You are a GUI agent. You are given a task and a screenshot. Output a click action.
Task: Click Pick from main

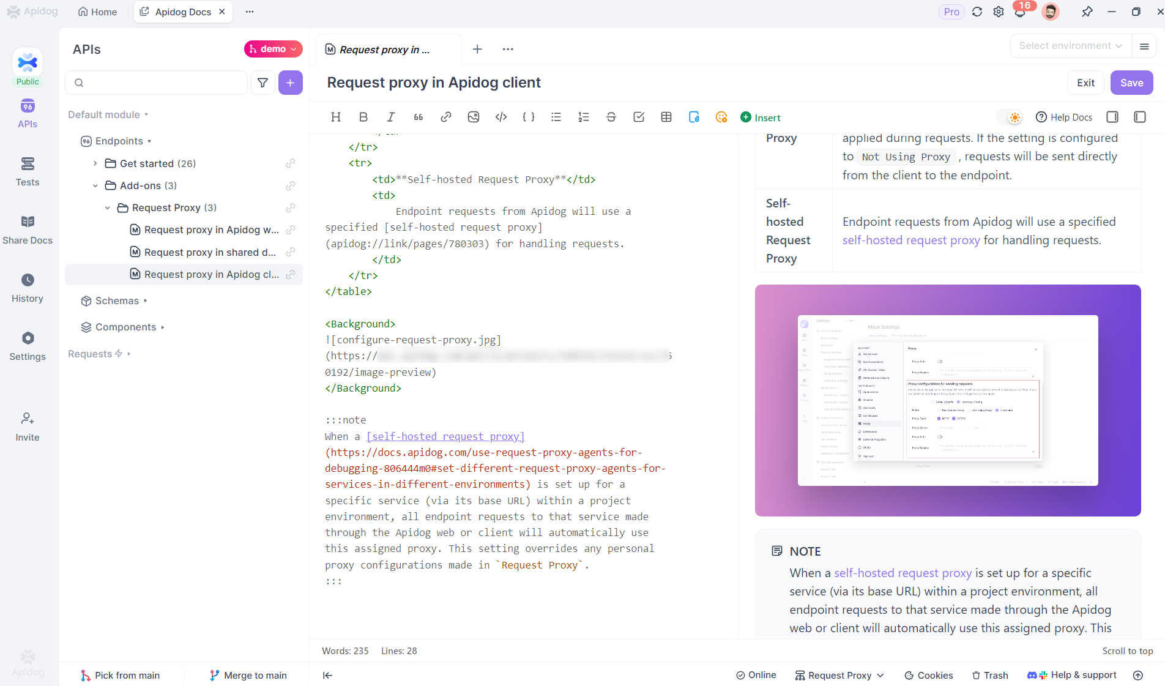pos(120,675)
